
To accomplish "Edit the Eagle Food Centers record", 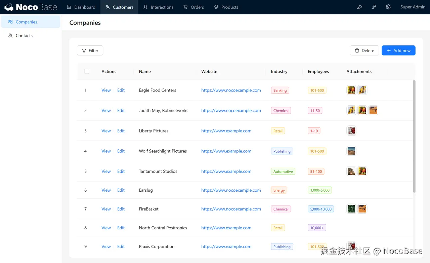I will [121, 90].
